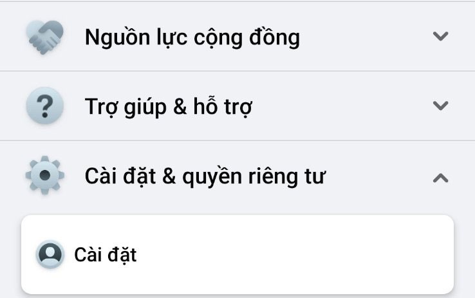Expand Nguồn lực cộng đồng chevron
Image resolution: width=475 pixels, height=298 pixels.
coord(440,36)
